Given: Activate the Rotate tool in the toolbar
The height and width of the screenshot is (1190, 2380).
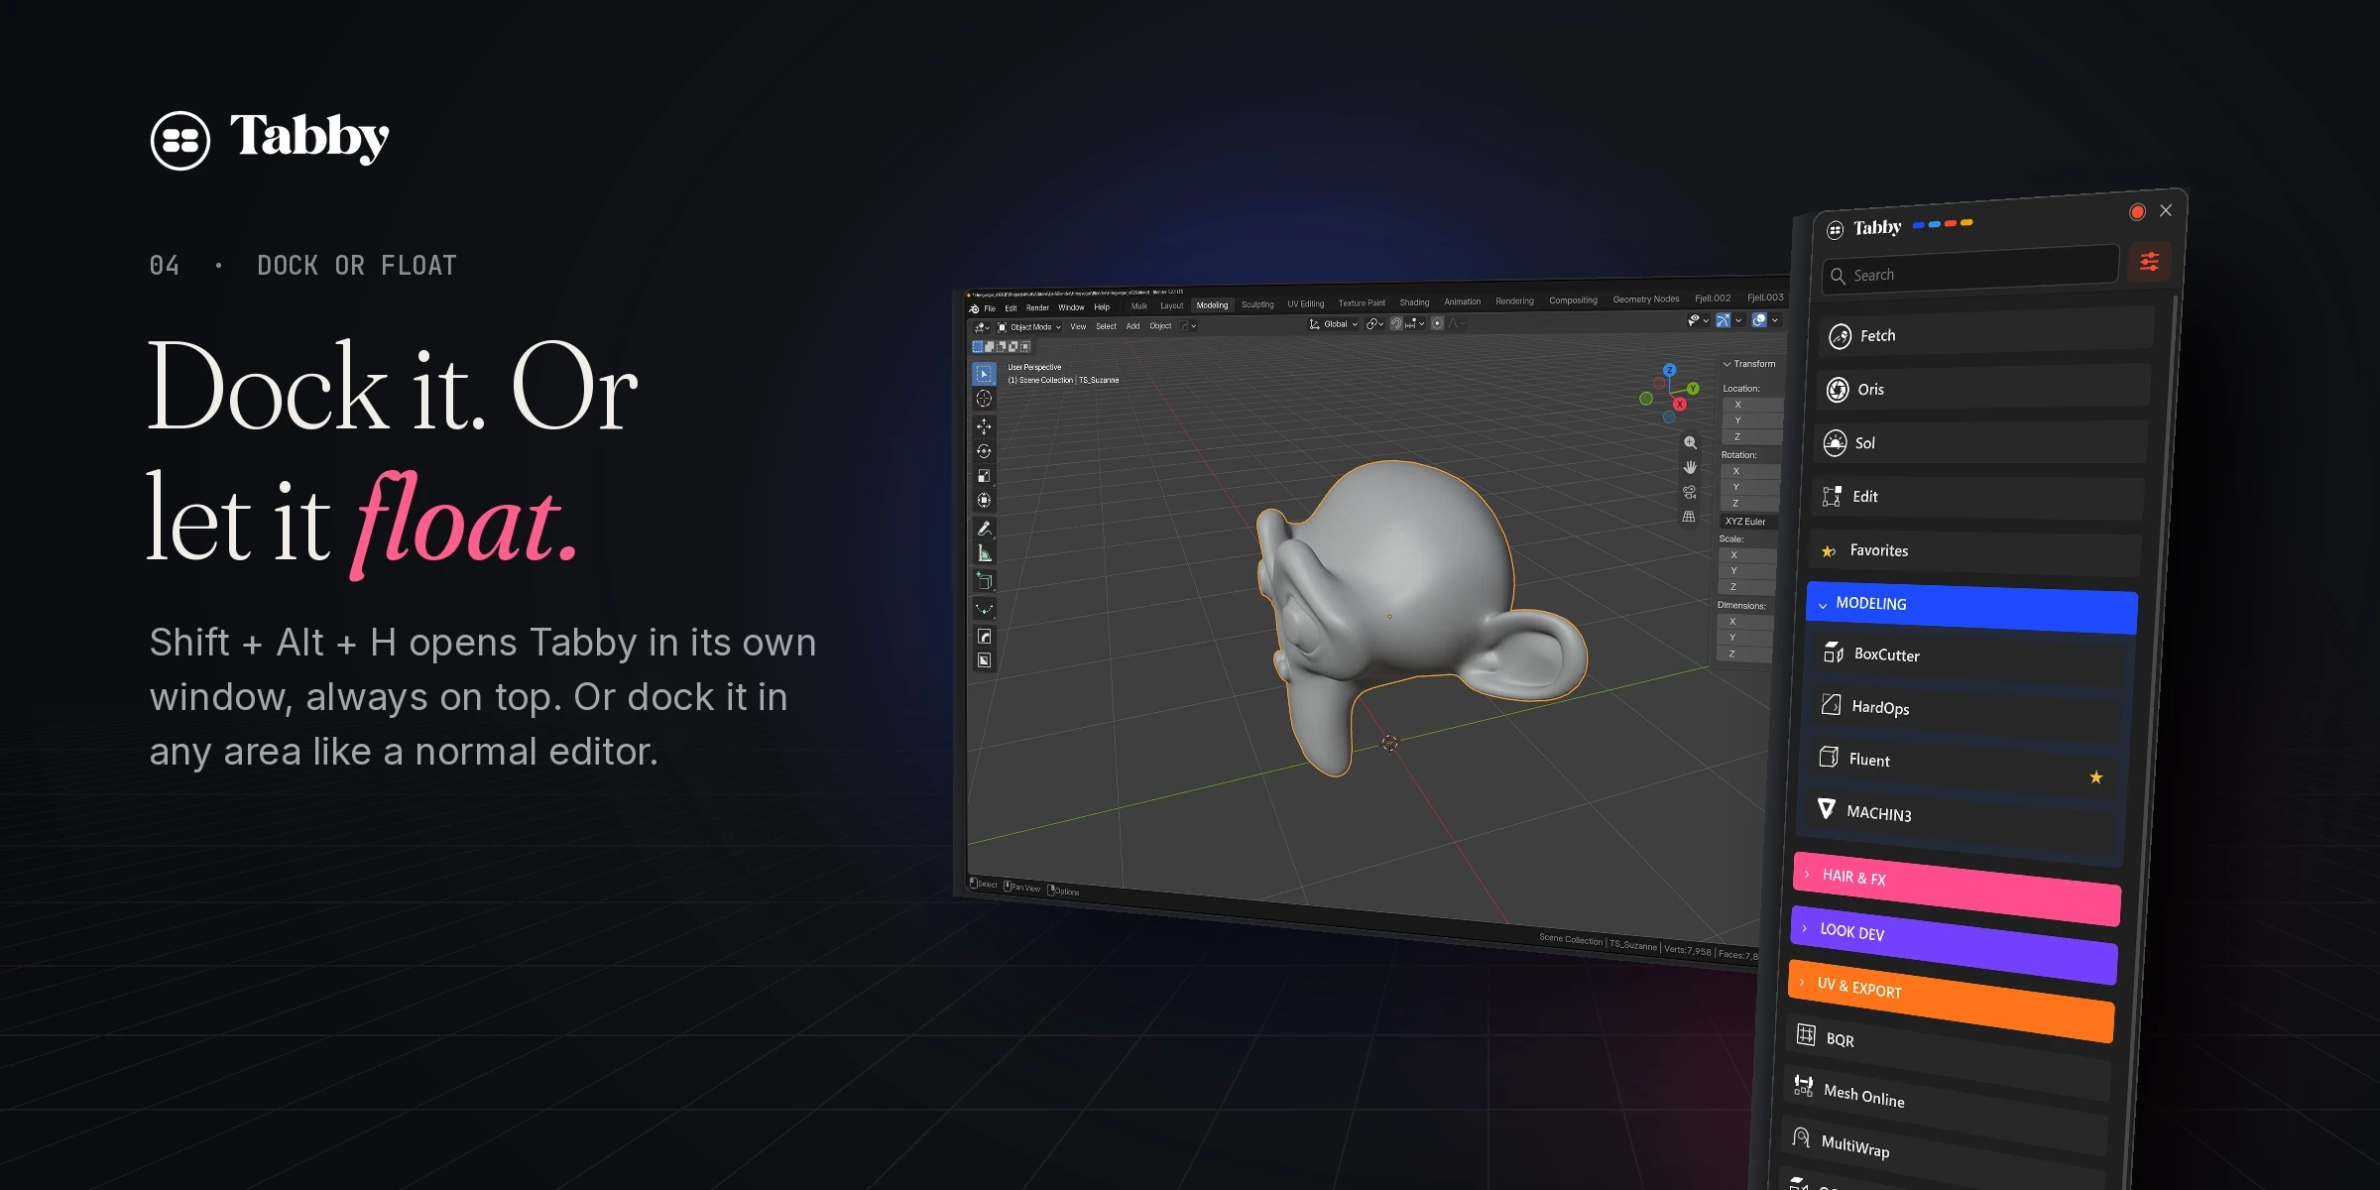Looking at the screenshot, I should click(x=984, y=451).
